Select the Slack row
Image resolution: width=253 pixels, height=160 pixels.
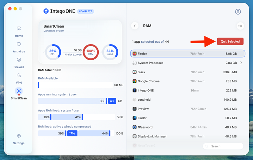[x=188, y=72]
